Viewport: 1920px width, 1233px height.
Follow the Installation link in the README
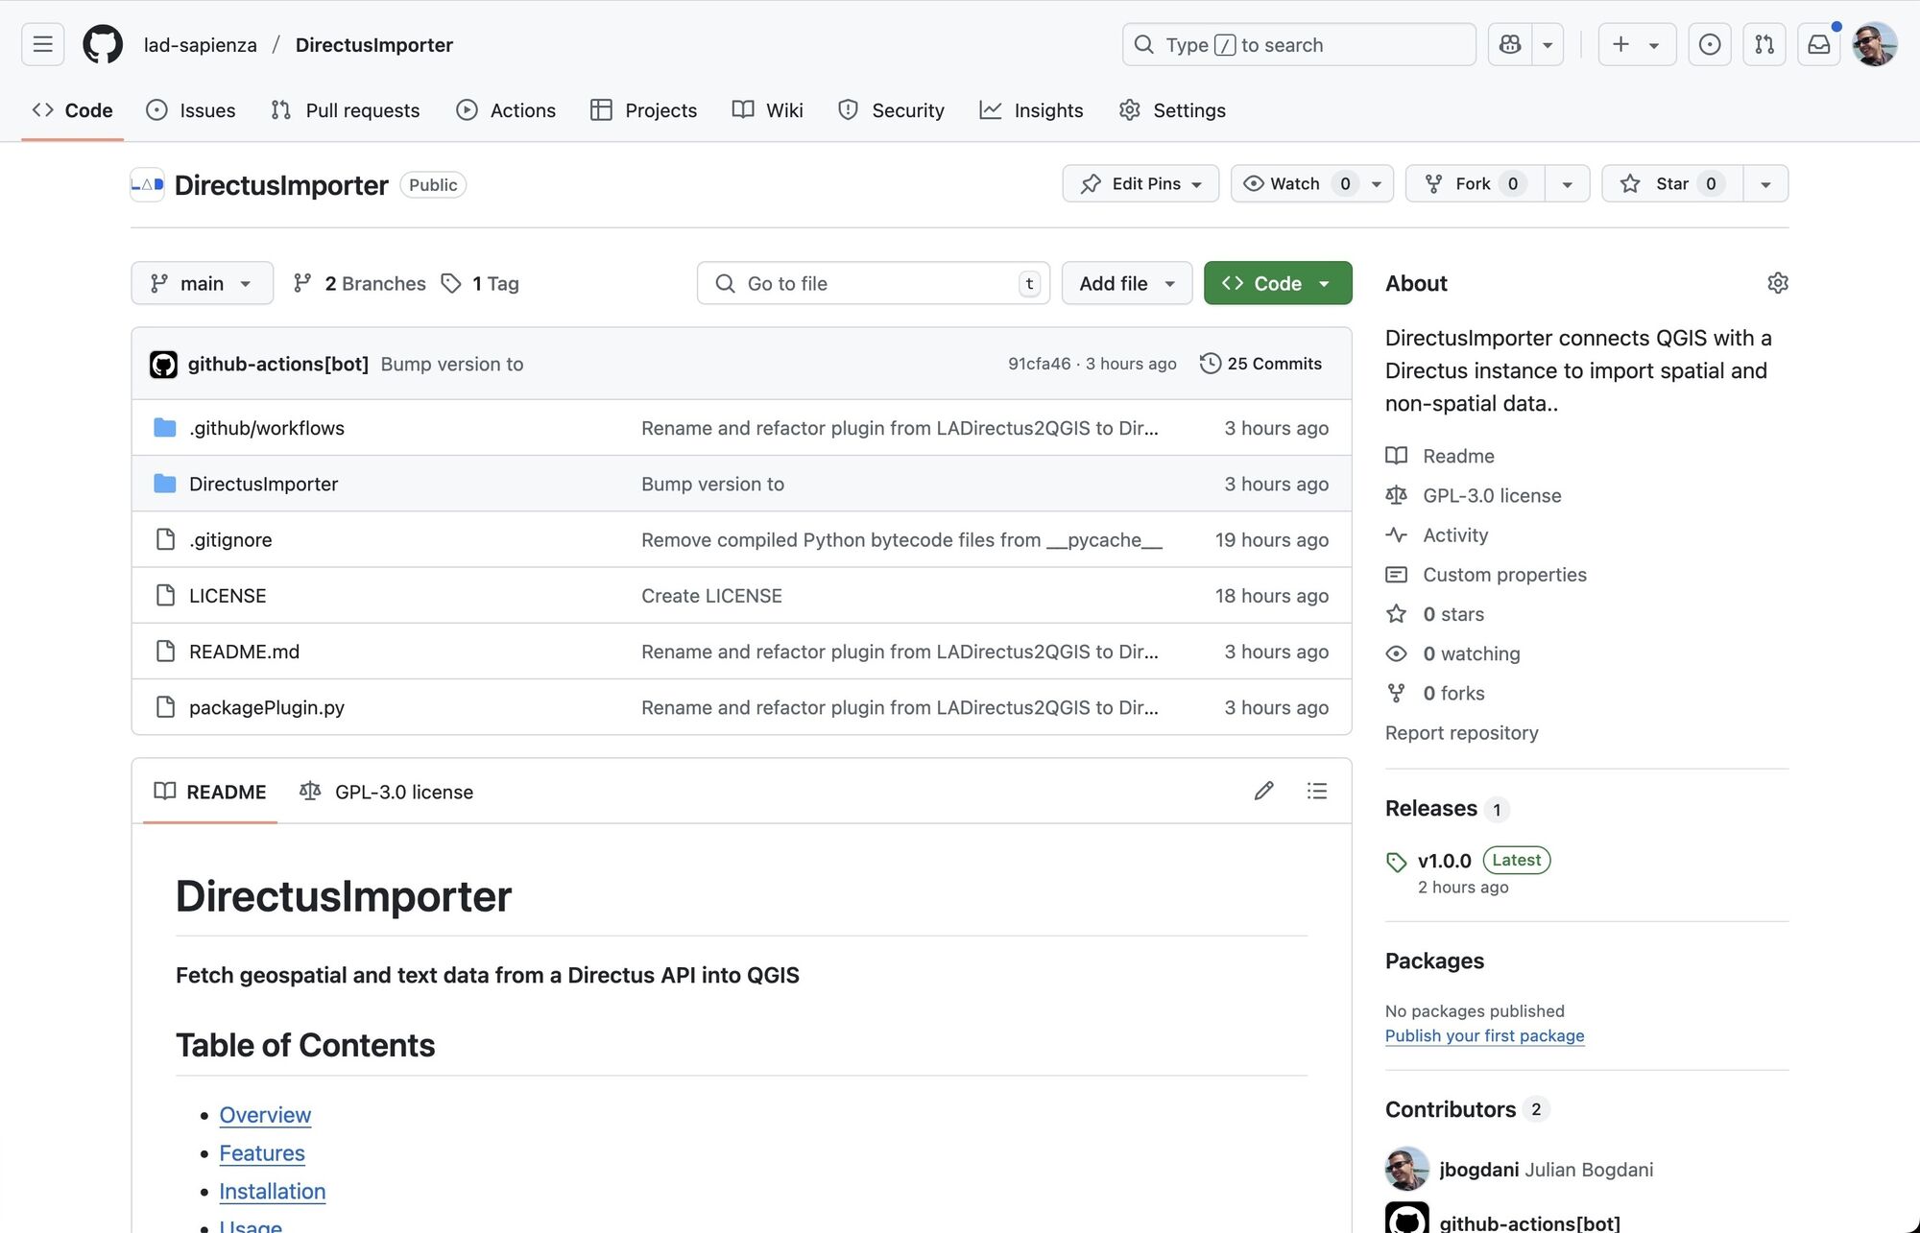[273, 1191]
